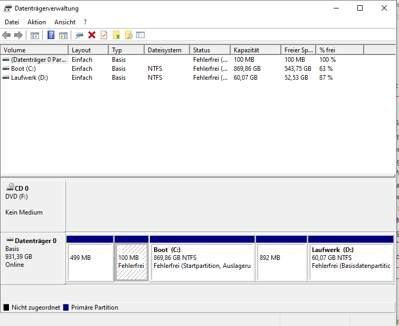Open Help via blue question-mark icon

point(51,35)
